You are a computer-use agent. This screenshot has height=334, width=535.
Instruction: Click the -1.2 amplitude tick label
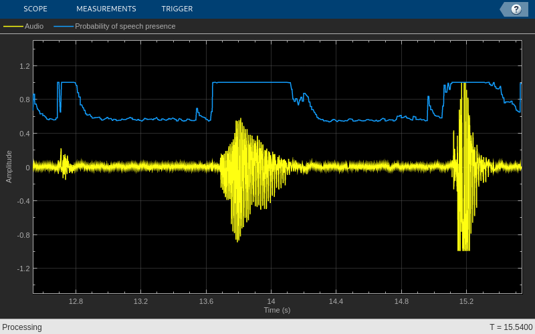pyautogui.click(x=24, y=269)
